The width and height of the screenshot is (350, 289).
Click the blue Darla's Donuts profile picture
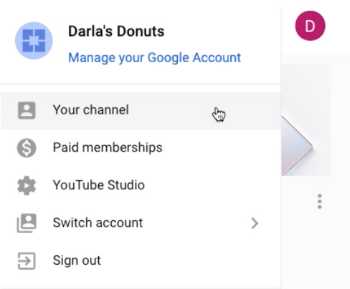[x=34, y=41]
